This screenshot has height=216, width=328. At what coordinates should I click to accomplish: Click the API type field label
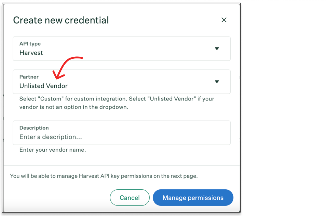click(x=30, y=44)
